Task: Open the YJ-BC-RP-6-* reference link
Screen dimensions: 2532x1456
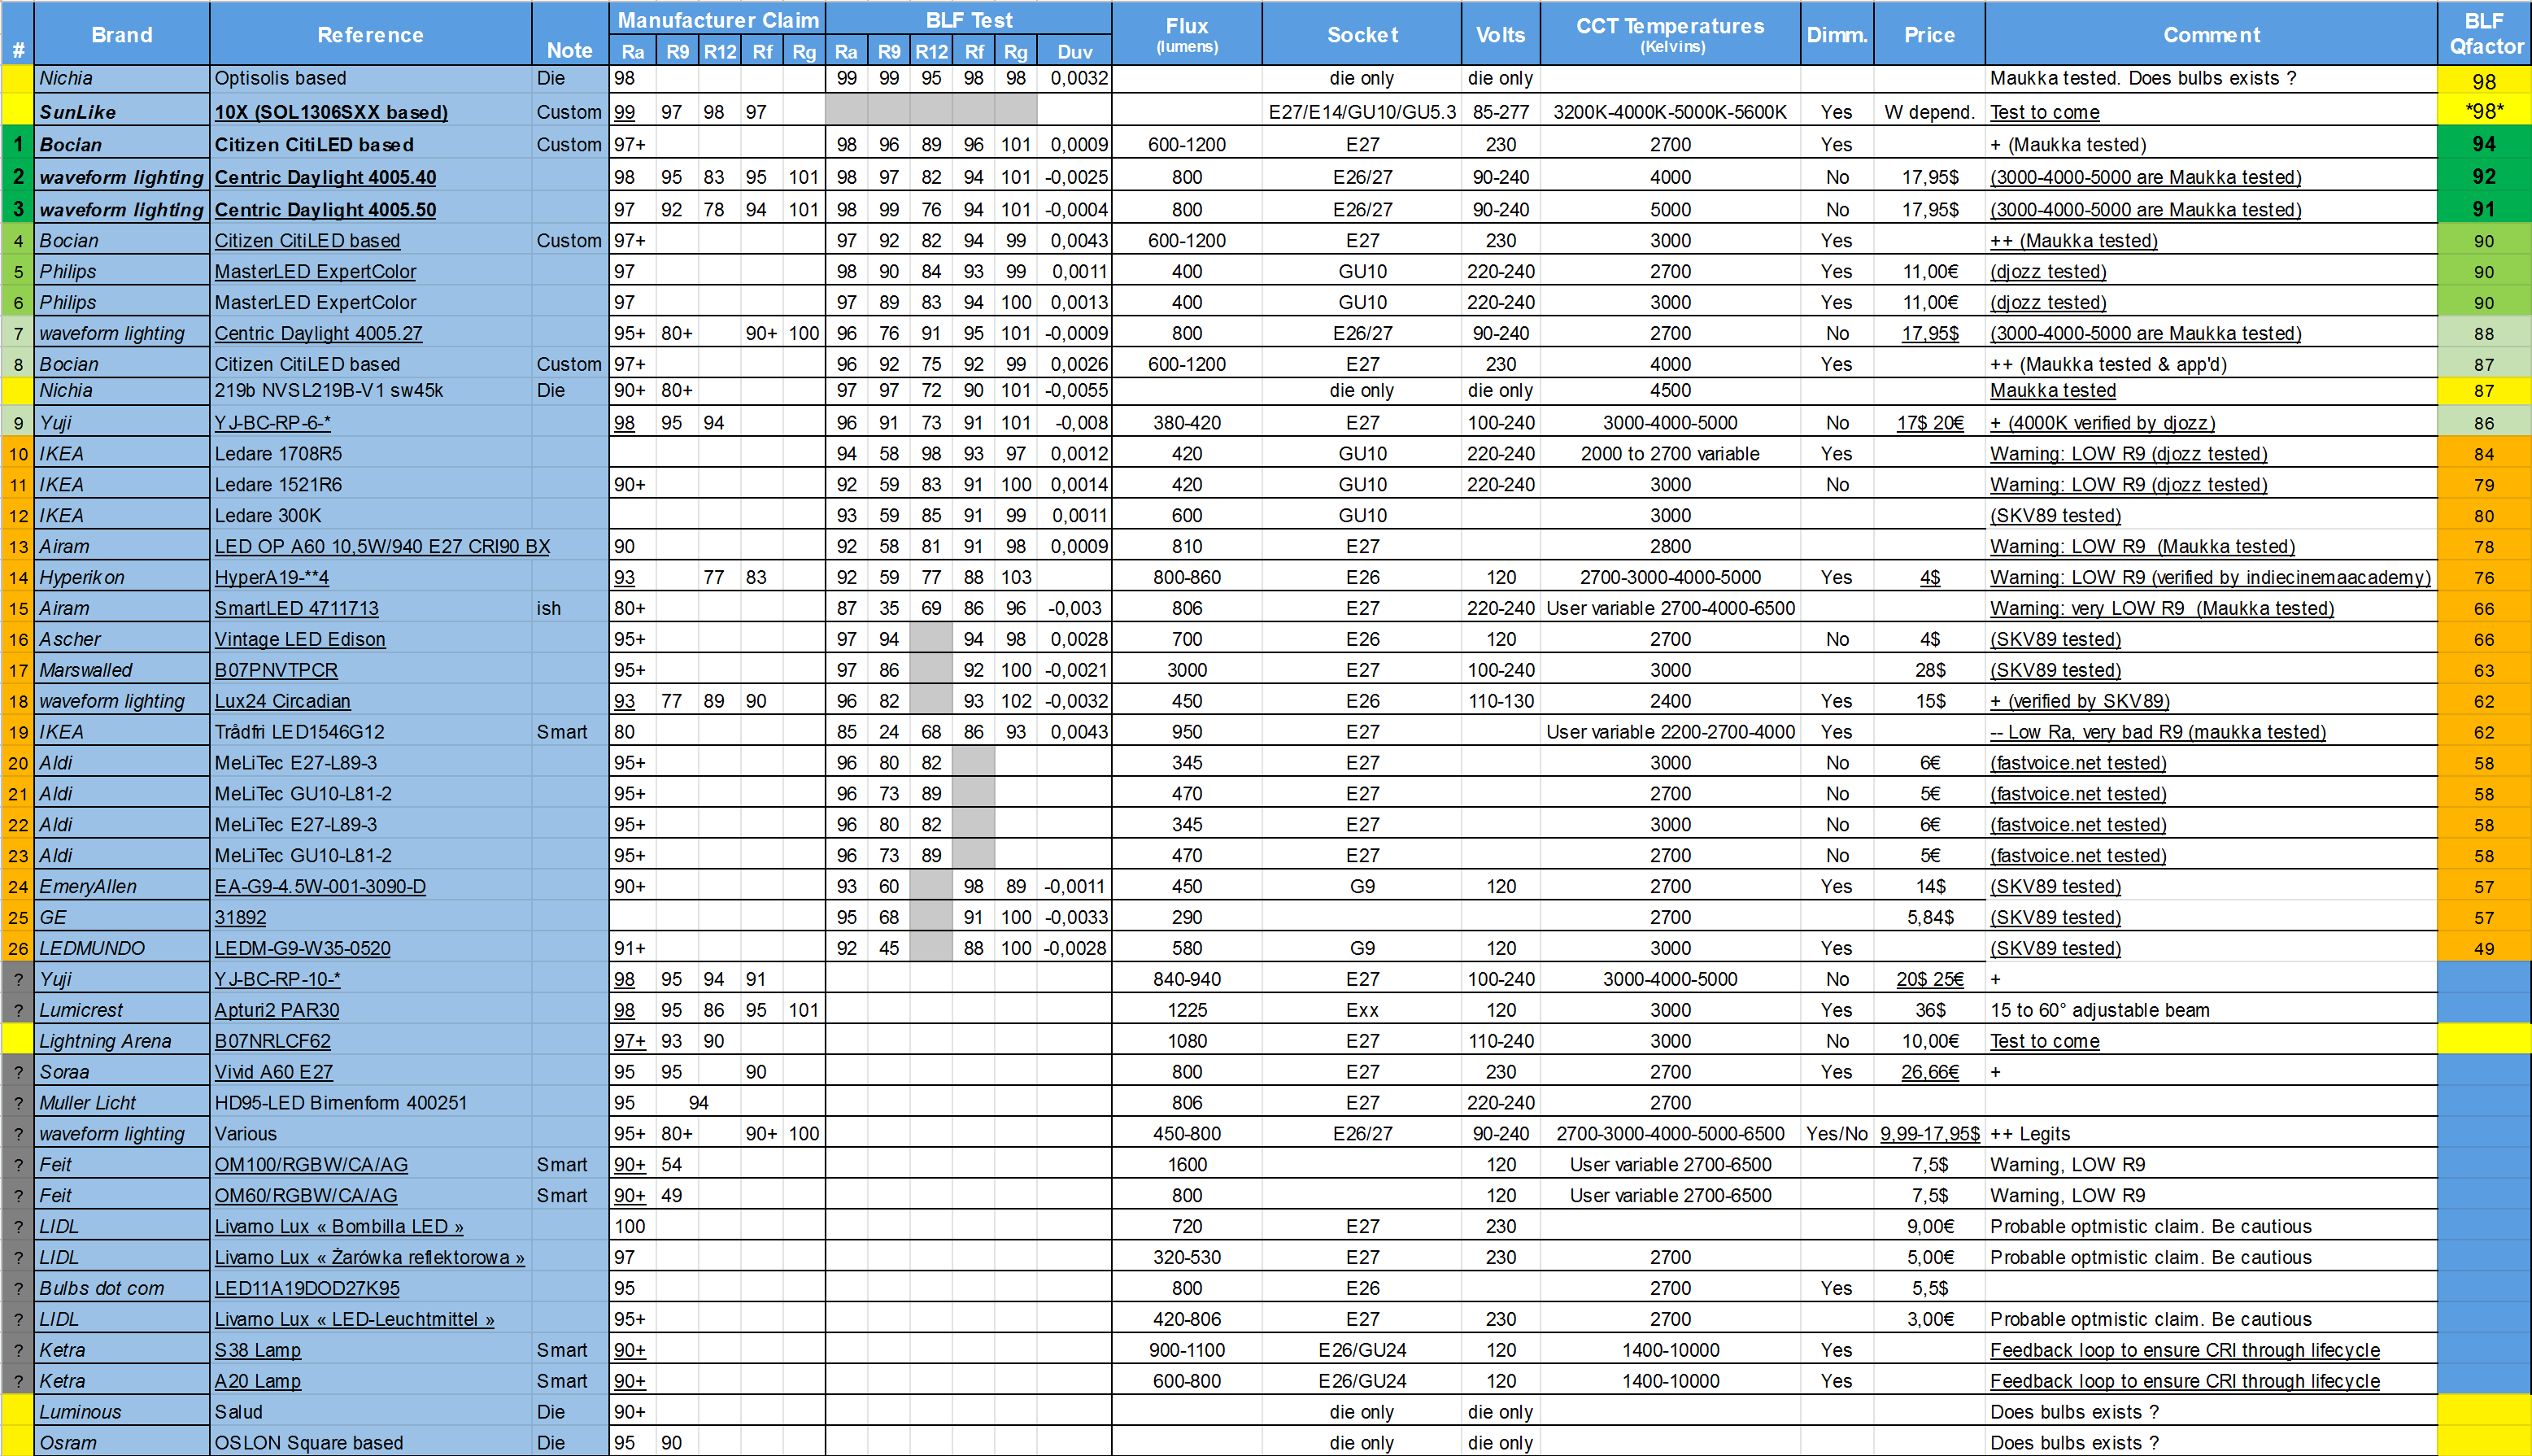Action: pyautogui.click(x=272, y=422)
